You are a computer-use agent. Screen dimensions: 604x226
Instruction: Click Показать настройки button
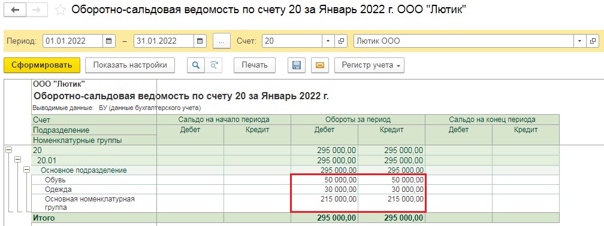click(130, 65)
